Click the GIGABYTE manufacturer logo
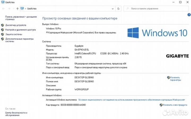Viewport: 191px width, 119px height. click(177, 56)
